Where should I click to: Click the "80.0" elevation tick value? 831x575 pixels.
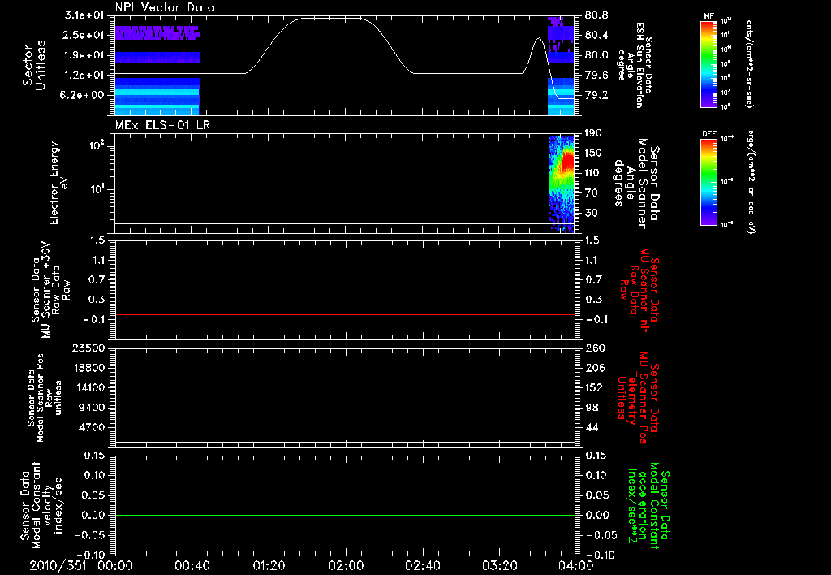596,55
